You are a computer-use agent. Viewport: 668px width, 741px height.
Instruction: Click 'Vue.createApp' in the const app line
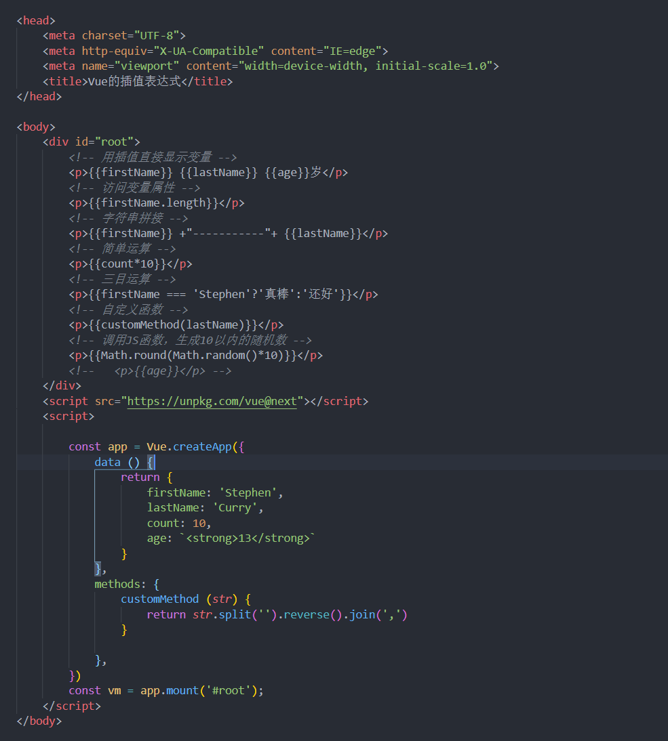point(189,446)
